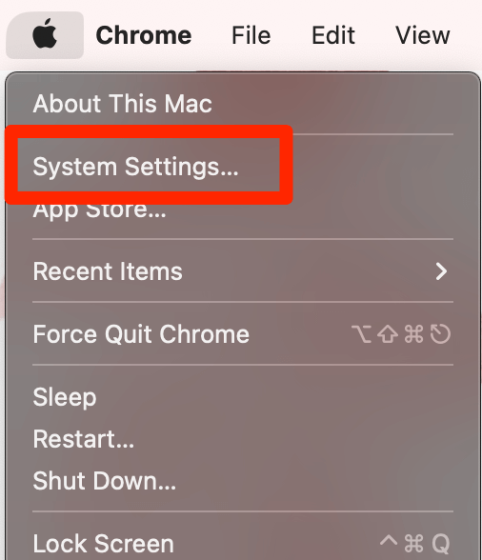This screenshot has height=560, width=482.
Task: Click the Command symbol beside Lock Screen
Action: point(413,544)
